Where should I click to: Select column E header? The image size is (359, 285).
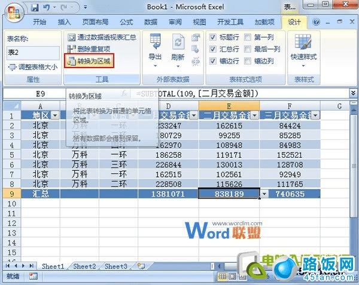click(x=229, y=106)
